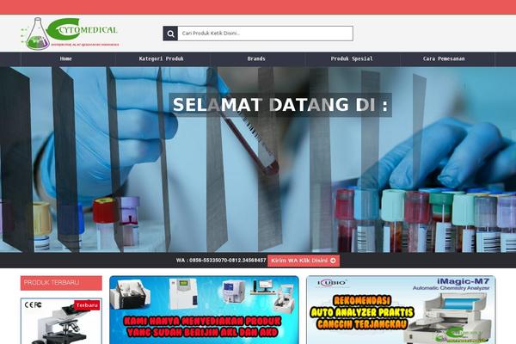Open the Brands menu

tap(256, 59)
